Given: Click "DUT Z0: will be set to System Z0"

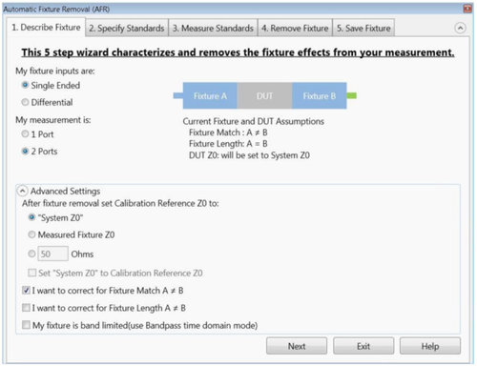Looking at the screenshot, I should coord(249,155).
